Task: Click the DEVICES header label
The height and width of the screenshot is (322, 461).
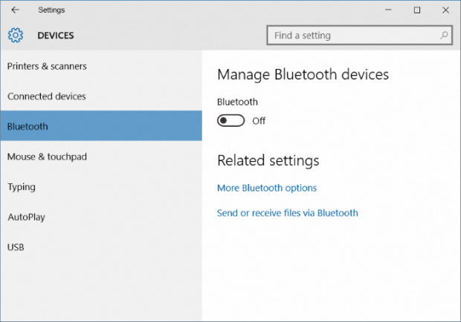Action: 55,35
